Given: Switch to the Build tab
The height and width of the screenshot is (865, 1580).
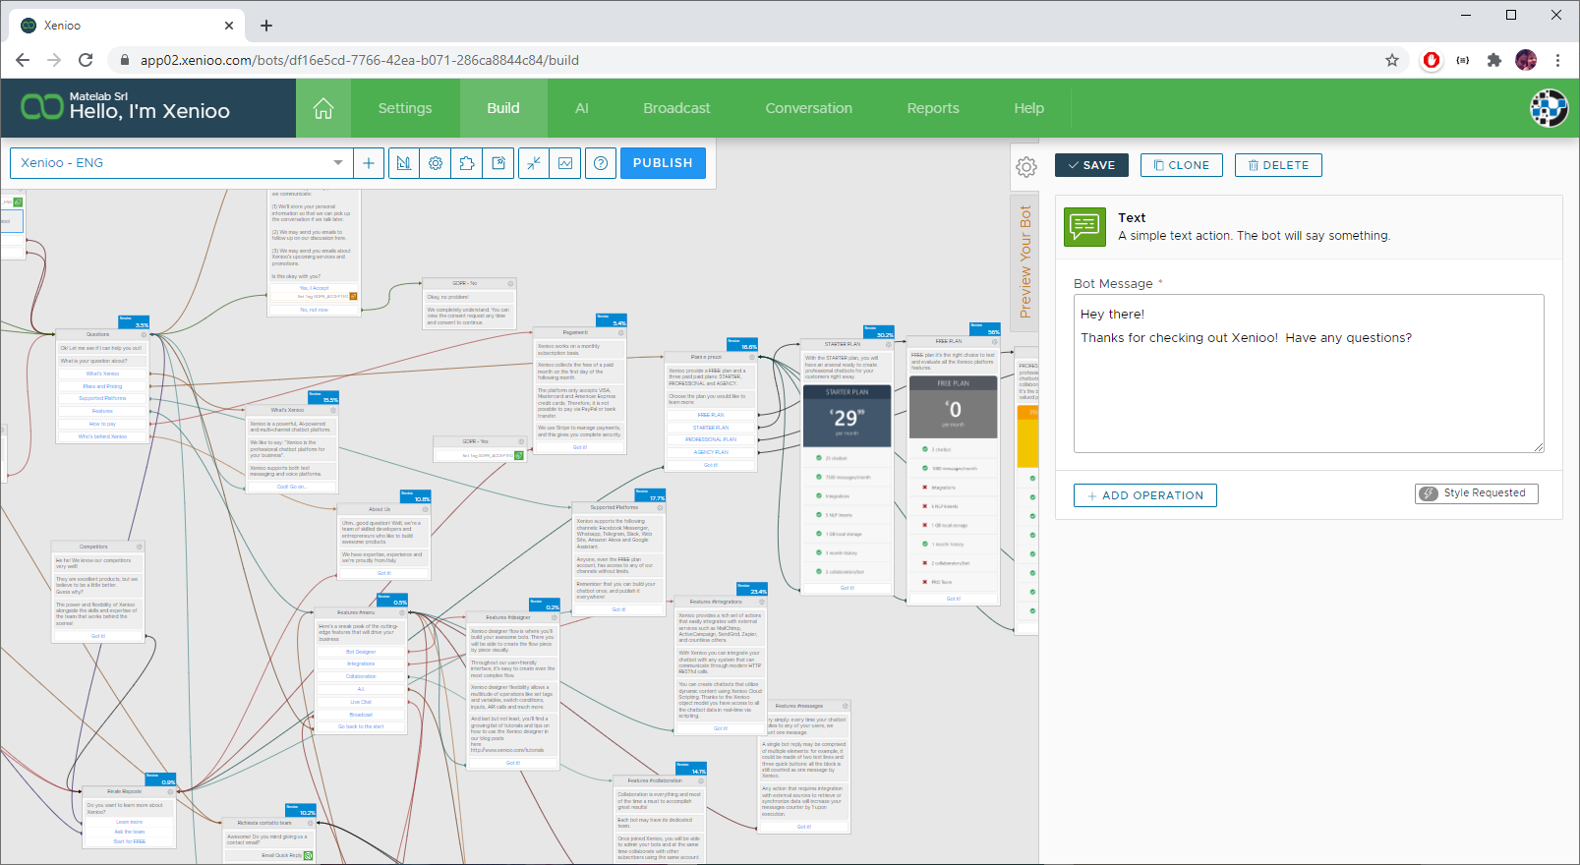Looking at the screenshot, I should tap(503, 108).
